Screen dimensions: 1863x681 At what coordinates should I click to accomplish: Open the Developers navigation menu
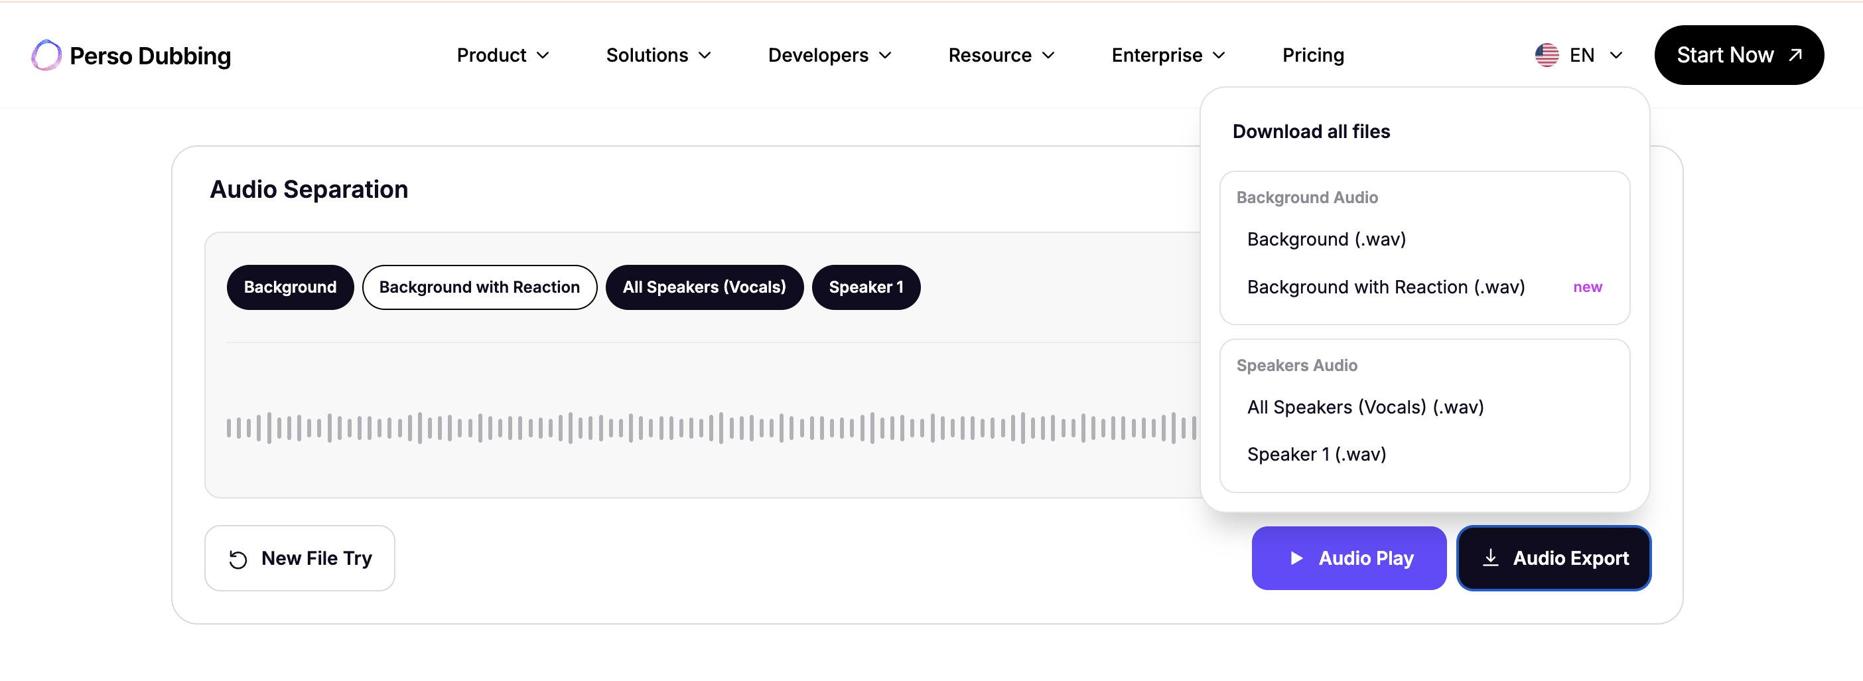click(x=830, y=55)
